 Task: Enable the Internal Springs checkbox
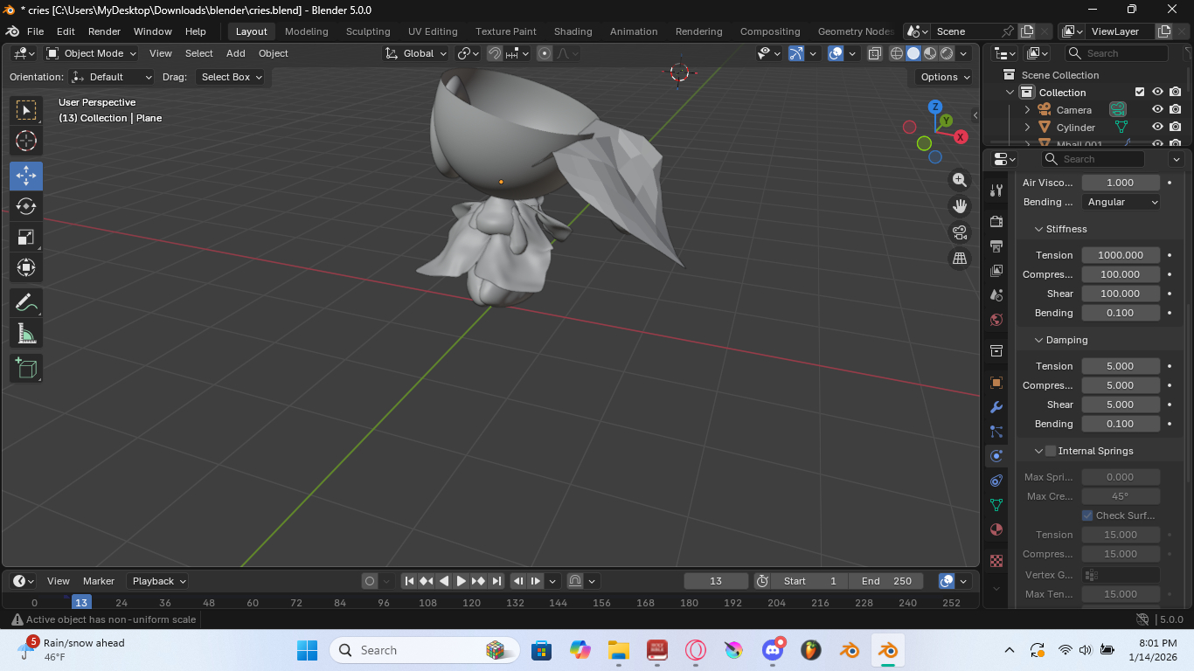click(x=1051, y=451)
